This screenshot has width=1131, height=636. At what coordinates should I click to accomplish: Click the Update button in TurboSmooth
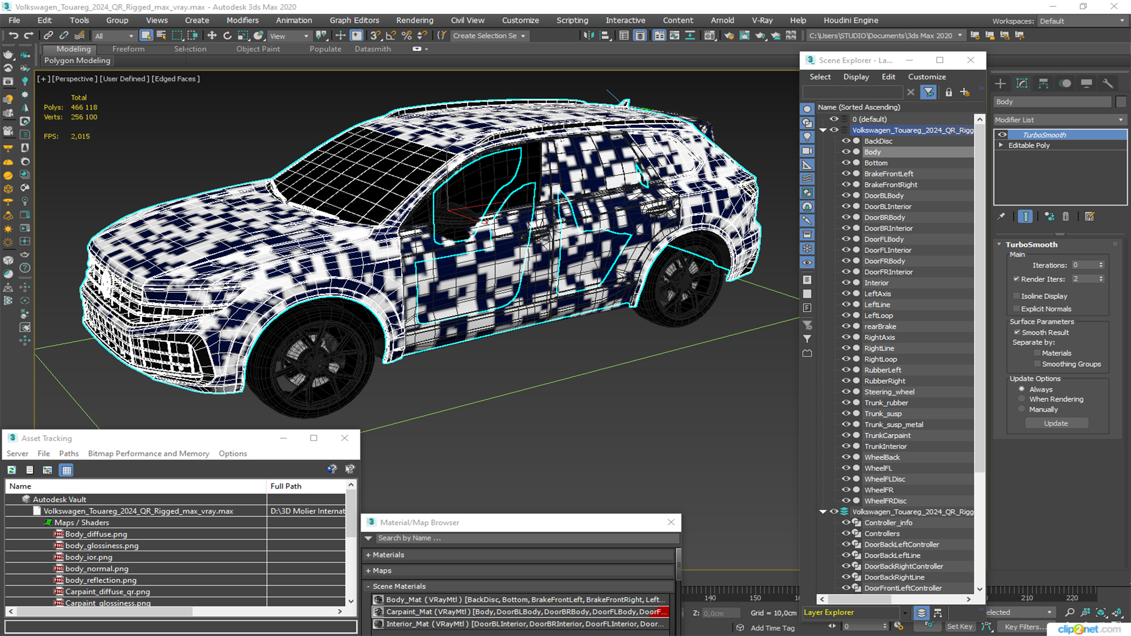coord(1056,423)
